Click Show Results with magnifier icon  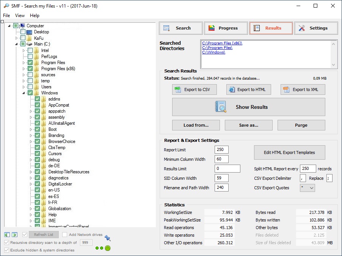pos(248,107)
